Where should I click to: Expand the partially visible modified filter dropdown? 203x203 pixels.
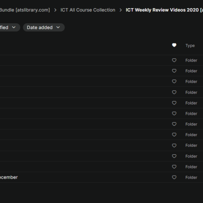[x=10, y=27]
